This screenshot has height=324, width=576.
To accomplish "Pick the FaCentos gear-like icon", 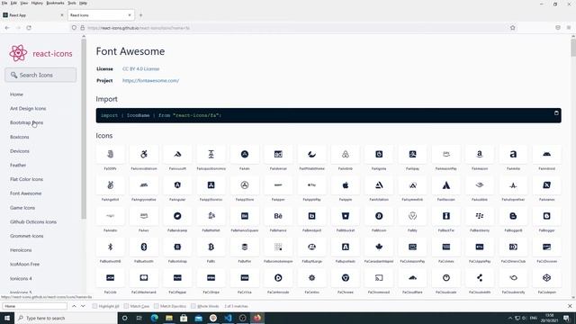I will coord(312,278).
